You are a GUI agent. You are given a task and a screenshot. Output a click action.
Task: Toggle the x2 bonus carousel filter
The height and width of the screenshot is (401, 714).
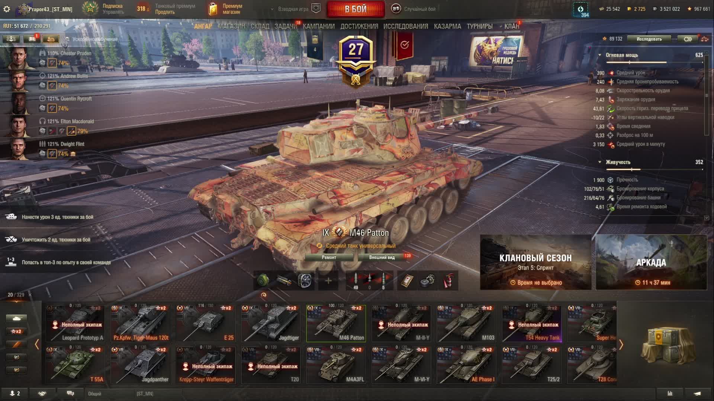click(16, 331)
